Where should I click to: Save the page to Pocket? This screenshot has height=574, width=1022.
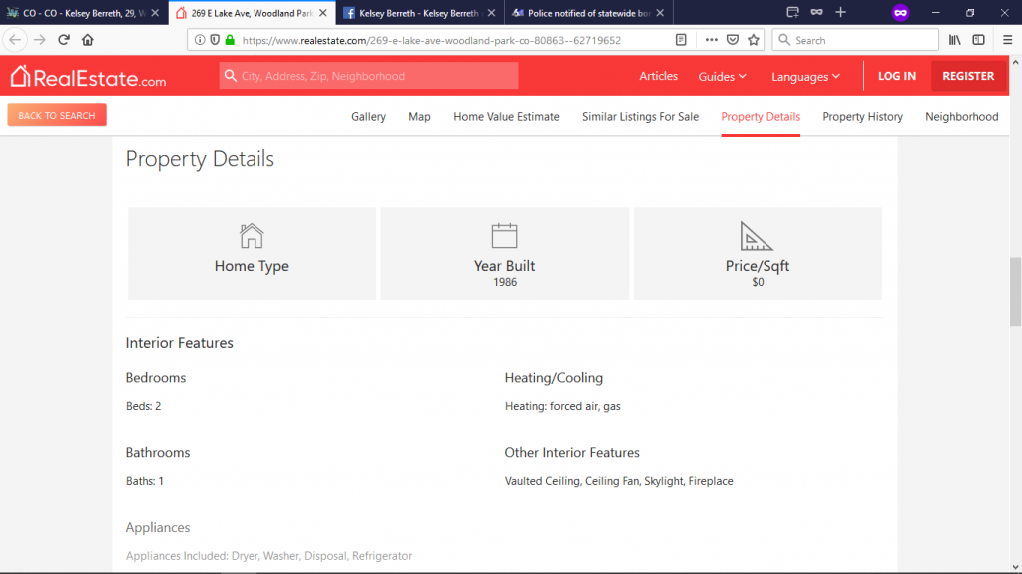point(733,40)
